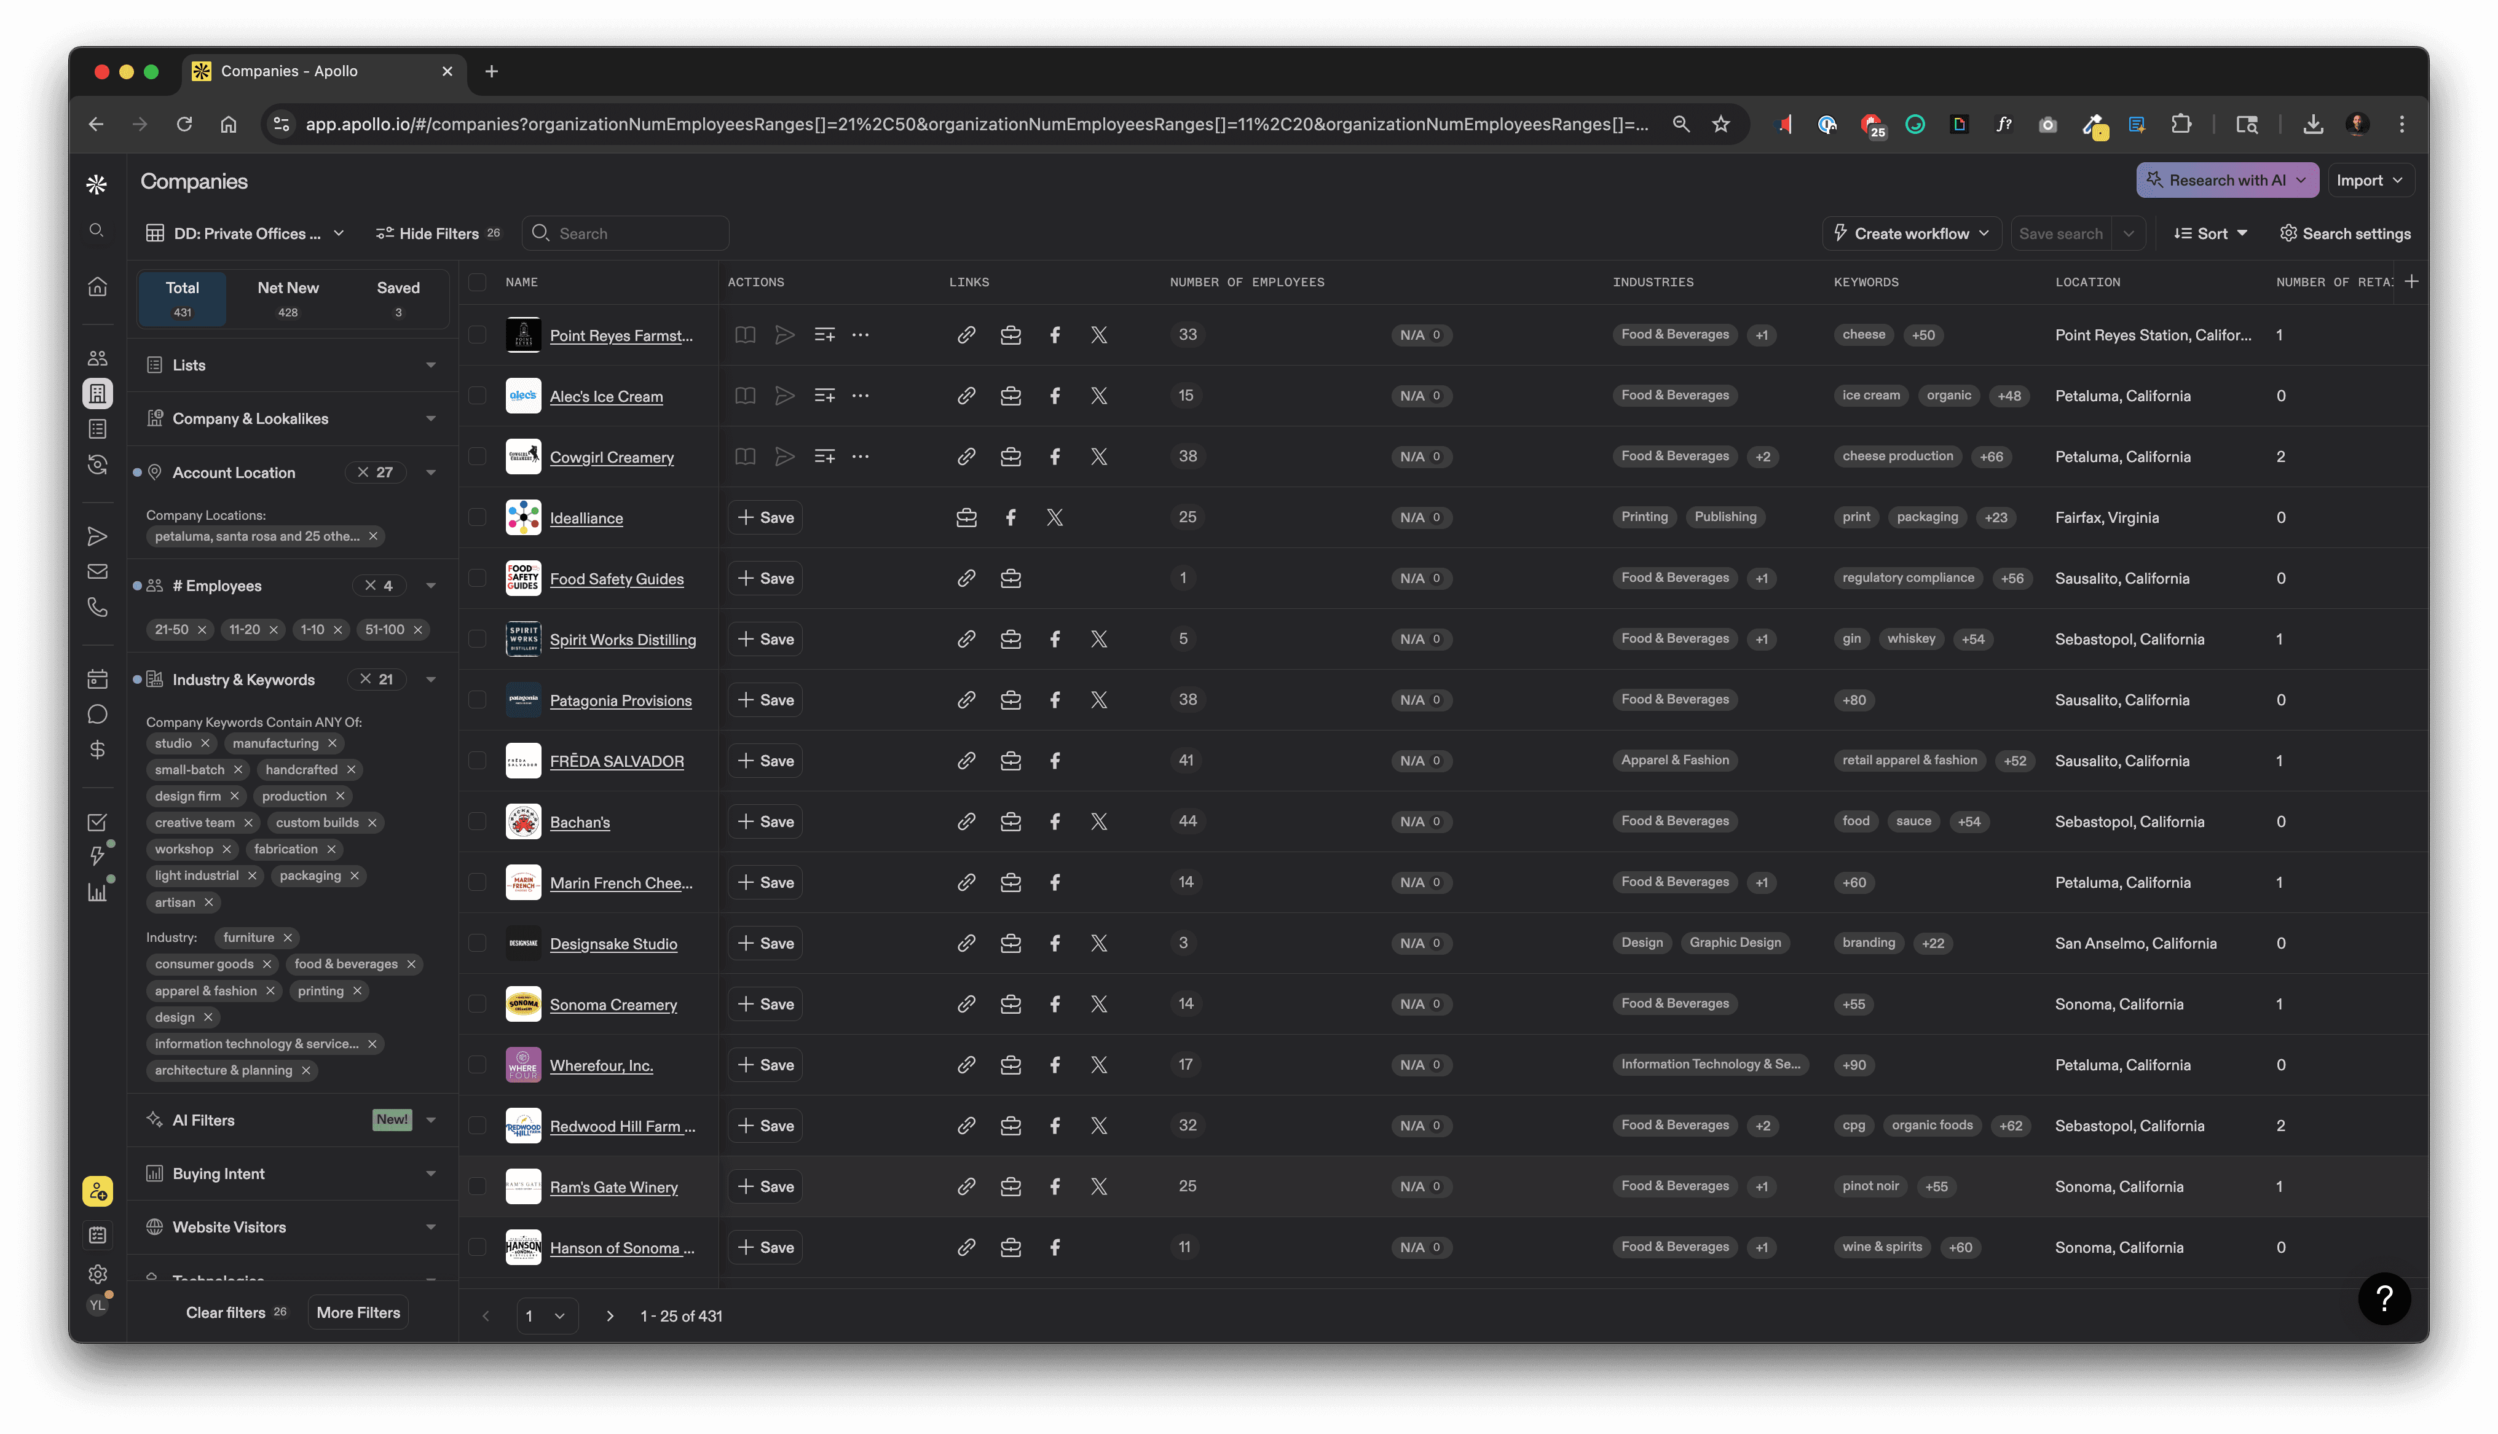Open the Import menu
The height and width of the screenshot is (1434, 2498).
(x=2371, y=180)
